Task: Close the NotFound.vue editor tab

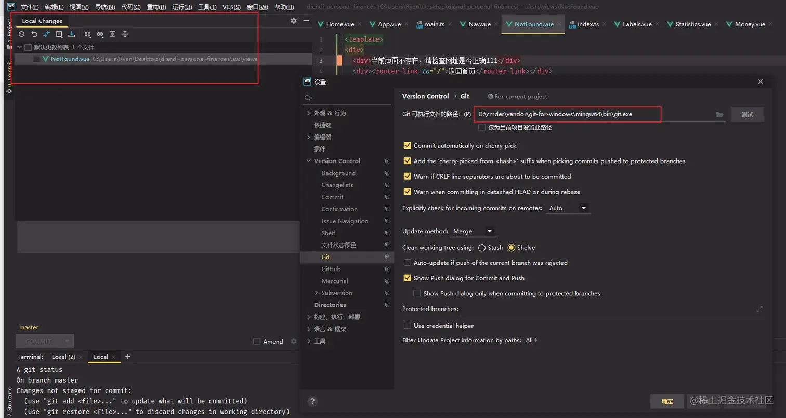Action: coord(559,24)
